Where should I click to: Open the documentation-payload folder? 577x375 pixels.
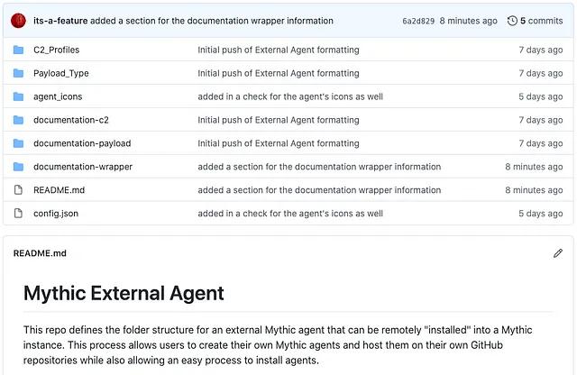pyautogui.click(x=82, y=143)
